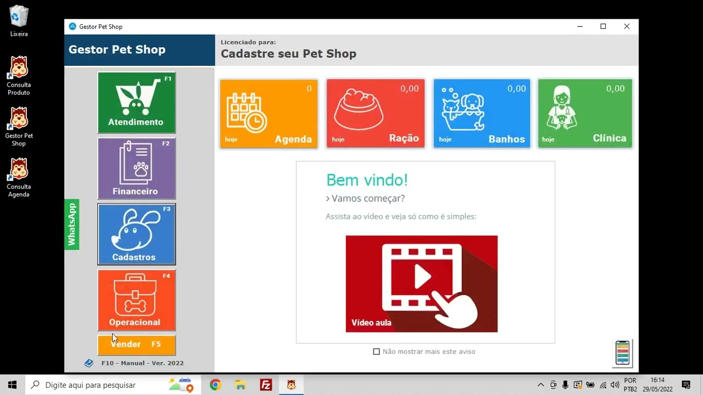
Task: Close the Gestor Pet Shop window
Action: pyautogui.click(x=627, y=26)
